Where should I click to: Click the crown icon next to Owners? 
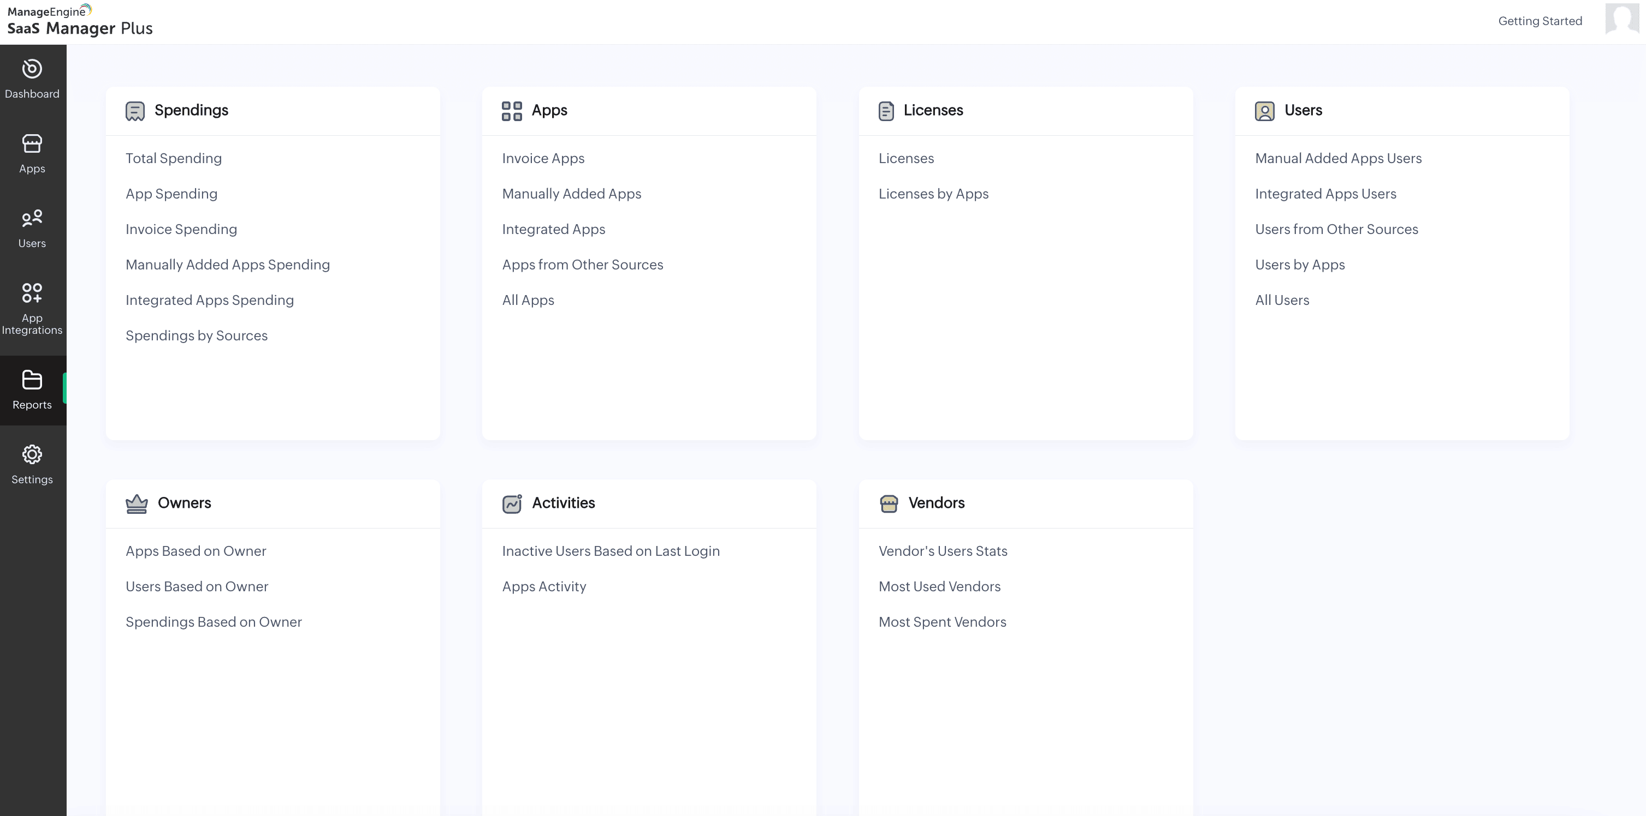pos(136,502)
